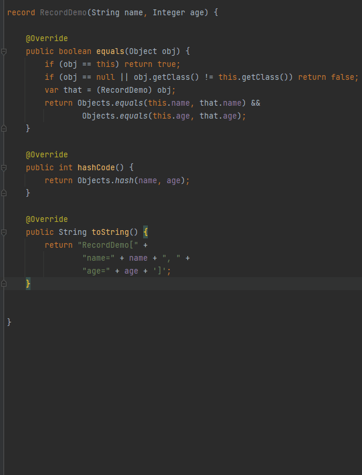Collapse the hashCode method fold marker
362x475 pixels.
pyautogui.click(x=4, y=167)
